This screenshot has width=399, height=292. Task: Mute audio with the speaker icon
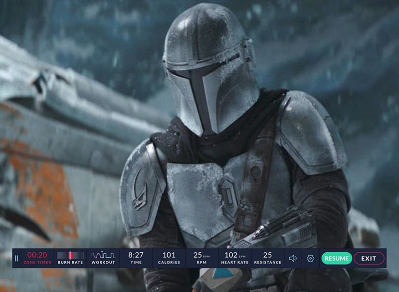[x=293, y=259]
